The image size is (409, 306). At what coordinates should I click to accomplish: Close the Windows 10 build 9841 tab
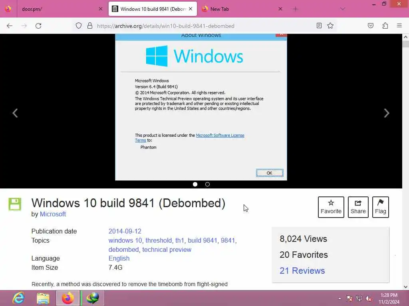click(191, 9)
